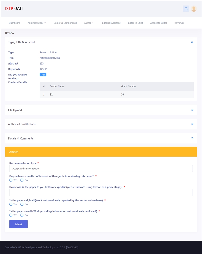Collapse the Type, Title & Abstract section
The image size is (202, 254).
[192, 42]
